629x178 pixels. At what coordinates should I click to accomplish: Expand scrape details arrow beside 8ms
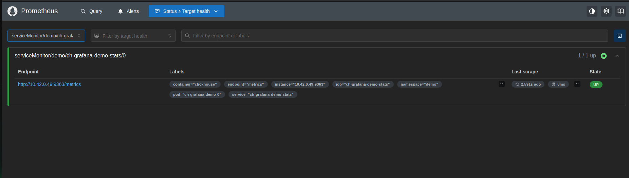click(x=577, y=84)
